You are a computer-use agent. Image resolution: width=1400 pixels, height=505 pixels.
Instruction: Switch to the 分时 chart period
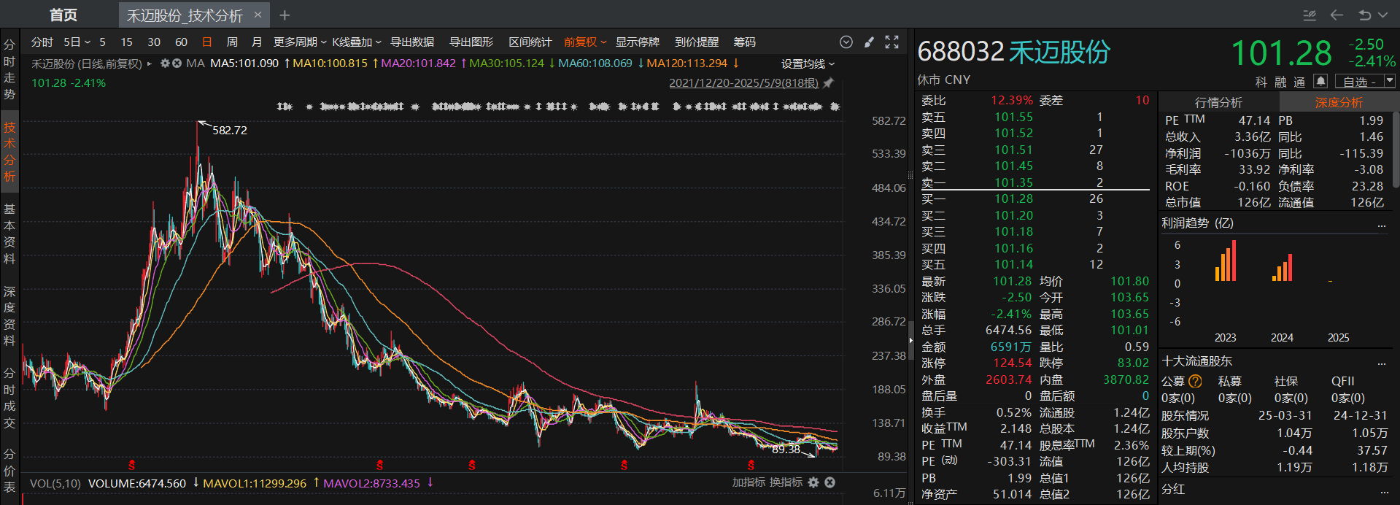(42, 42)
